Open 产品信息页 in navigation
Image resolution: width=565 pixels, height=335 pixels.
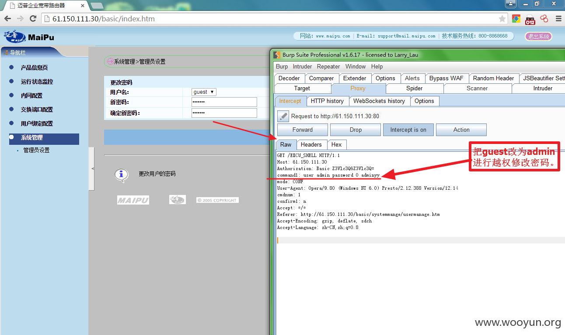pyautogui.click(x=34, y=68)
